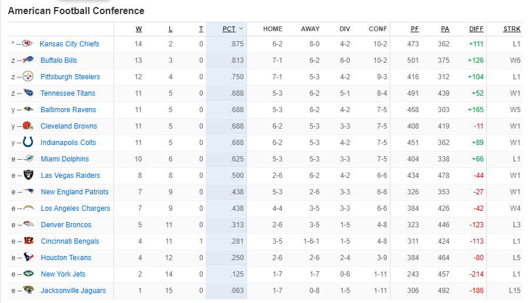Open the Tennessee Titans team link
The image size is (528, 303).
click(x=68, y=93)
